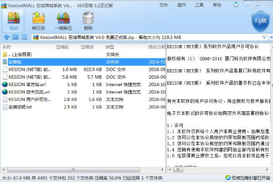The width and height of the screenshot is (273, 182).
Task: Click the icon of KESION 用户许可协 text file
Action: [5, 99]
